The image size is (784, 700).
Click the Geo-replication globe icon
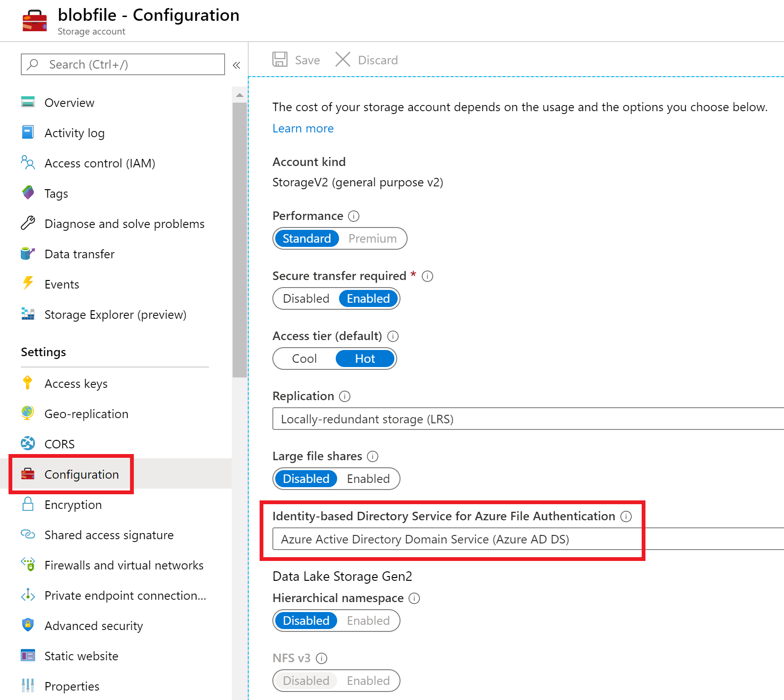(x=28, y=413)
